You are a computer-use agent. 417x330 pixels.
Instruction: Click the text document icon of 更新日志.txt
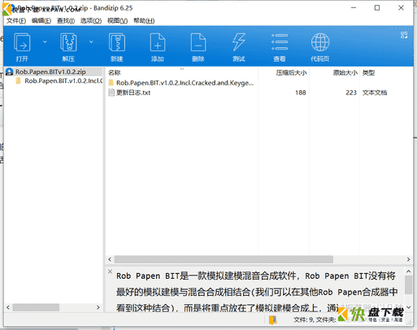click(x=111, y=93)
